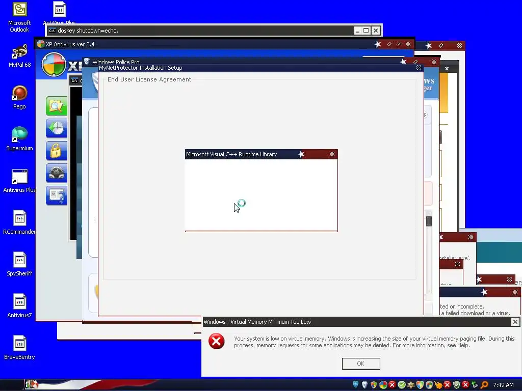Open the RCommander desktop file
The image size is (522, 391).
(19, 218)
